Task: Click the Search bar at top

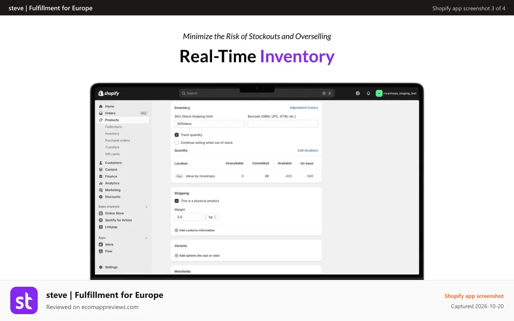Action: point(257,93)
